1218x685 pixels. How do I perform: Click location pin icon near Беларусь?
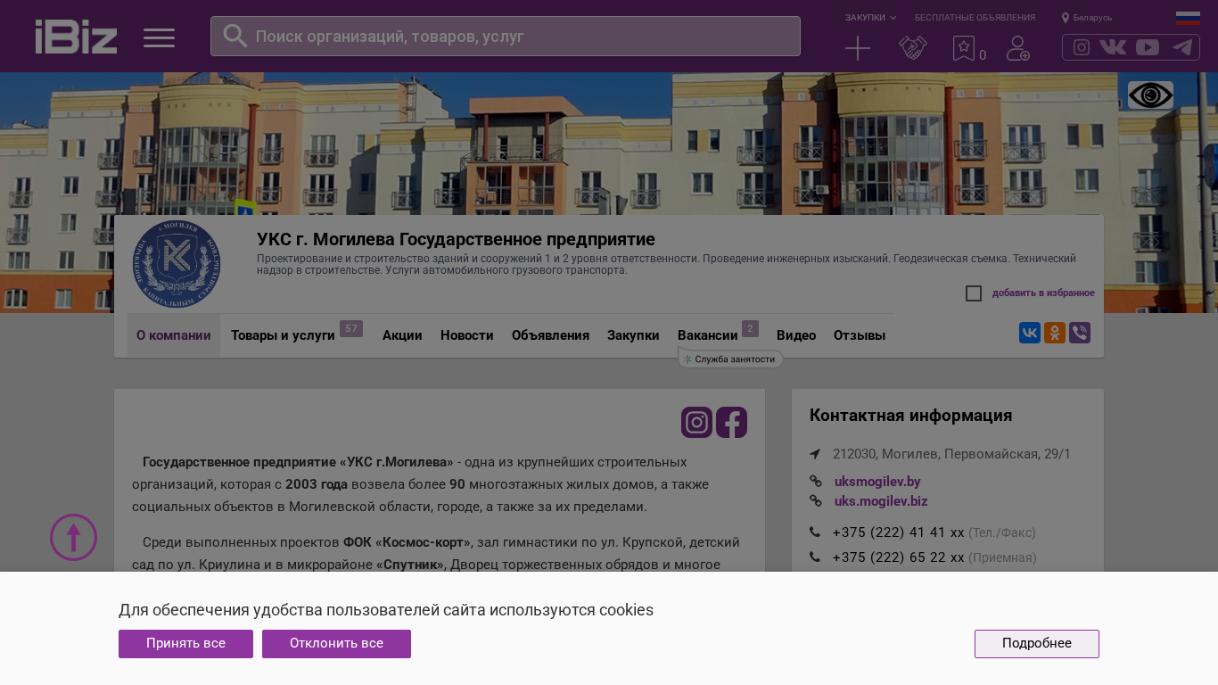click(x=1066, y=18)
